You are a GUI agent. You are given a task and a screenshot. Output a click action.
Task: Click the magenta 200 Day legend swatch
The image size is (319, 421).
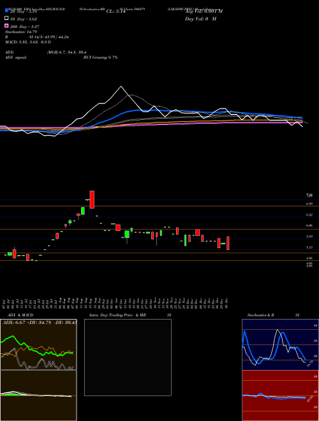click(6, 26)
